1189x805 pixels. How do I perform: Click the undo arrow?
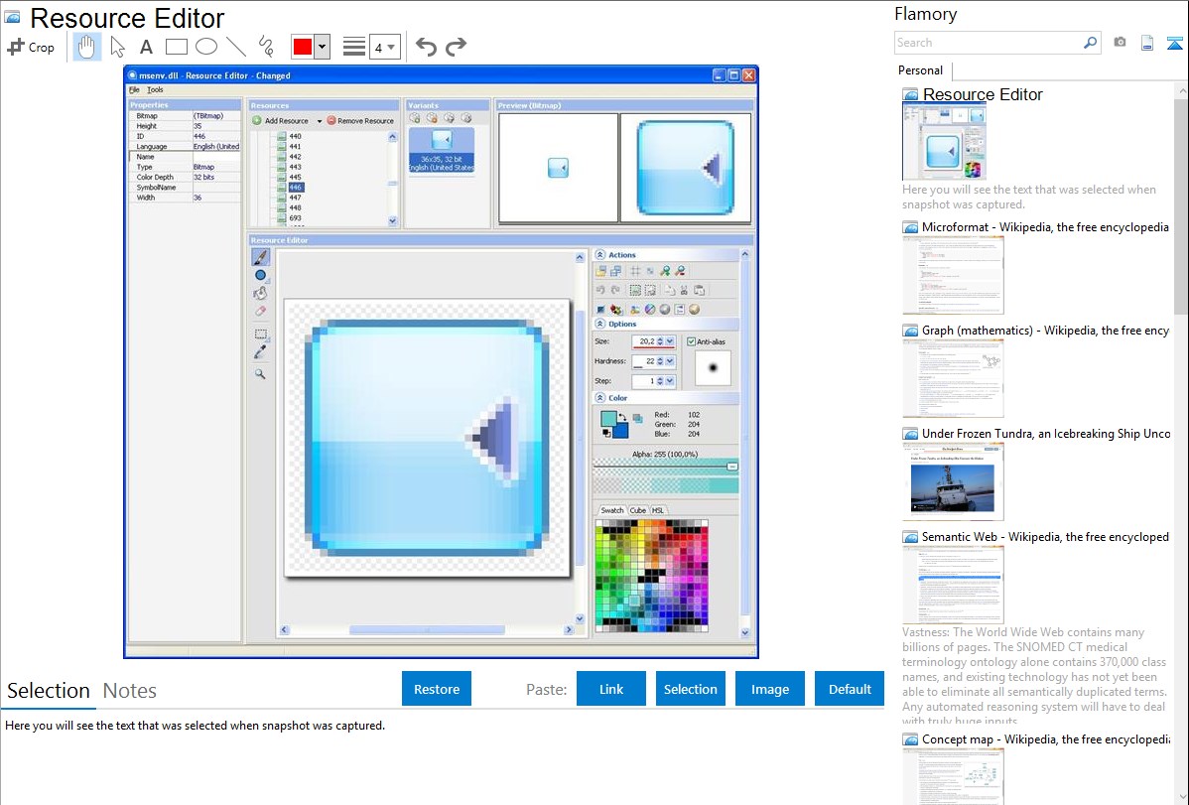(x=426, y=47)
